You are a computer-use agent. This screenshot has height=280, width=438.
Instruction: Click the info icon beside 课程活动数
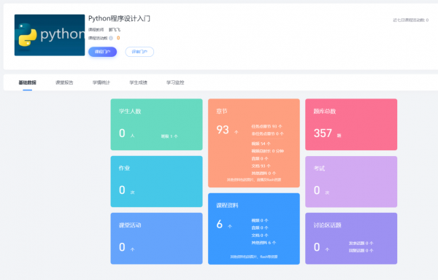point(111,38)
